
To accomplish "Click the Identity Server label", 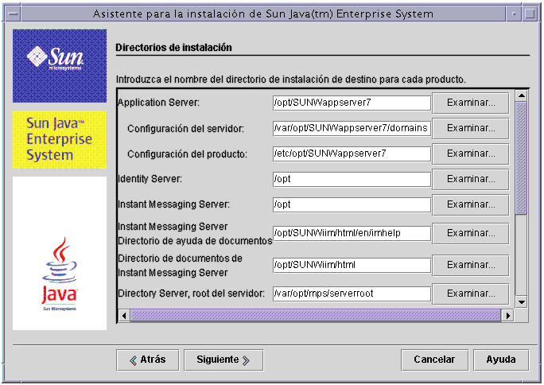I will [x=150, y=179].
